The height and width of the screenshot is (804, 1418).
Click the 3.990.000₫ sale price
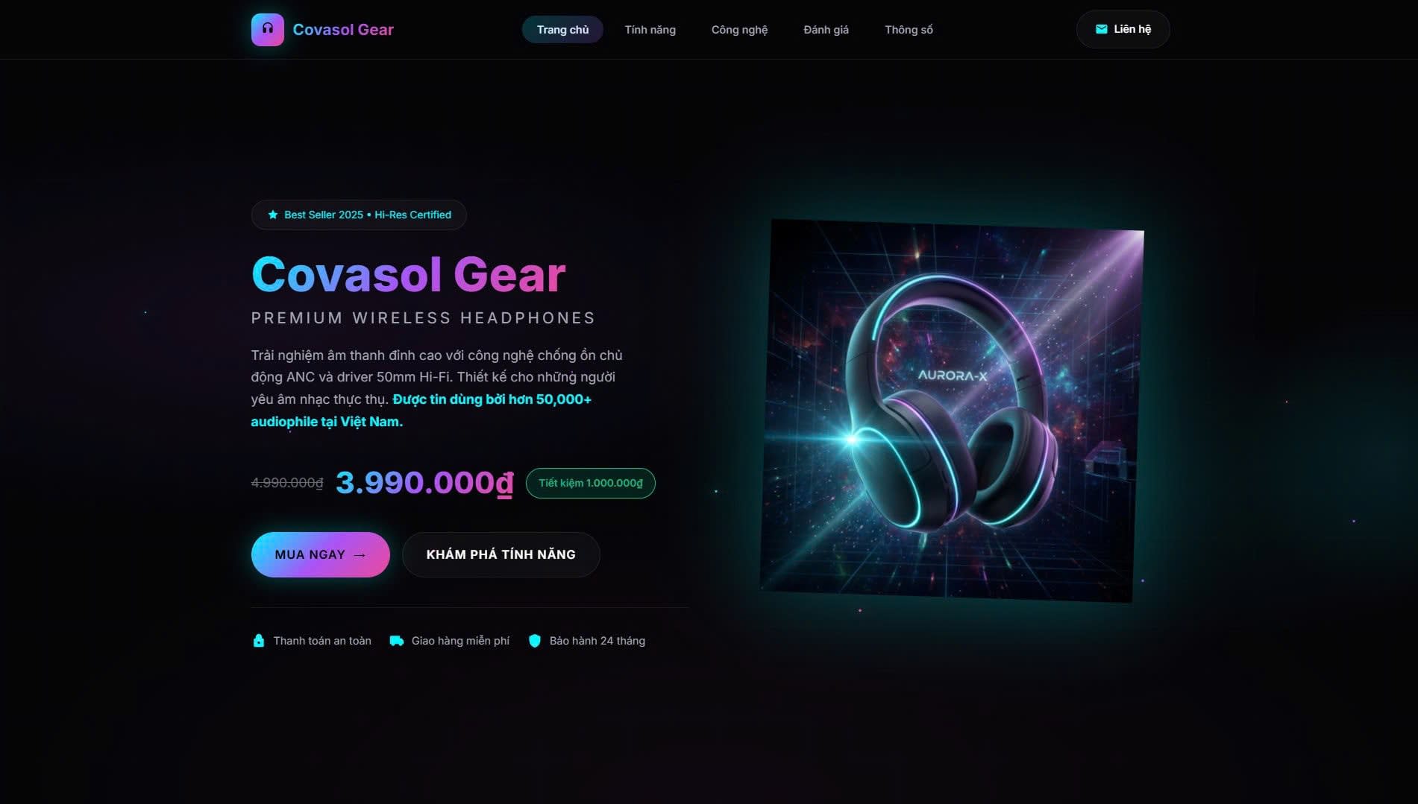[x=425, y=483]
